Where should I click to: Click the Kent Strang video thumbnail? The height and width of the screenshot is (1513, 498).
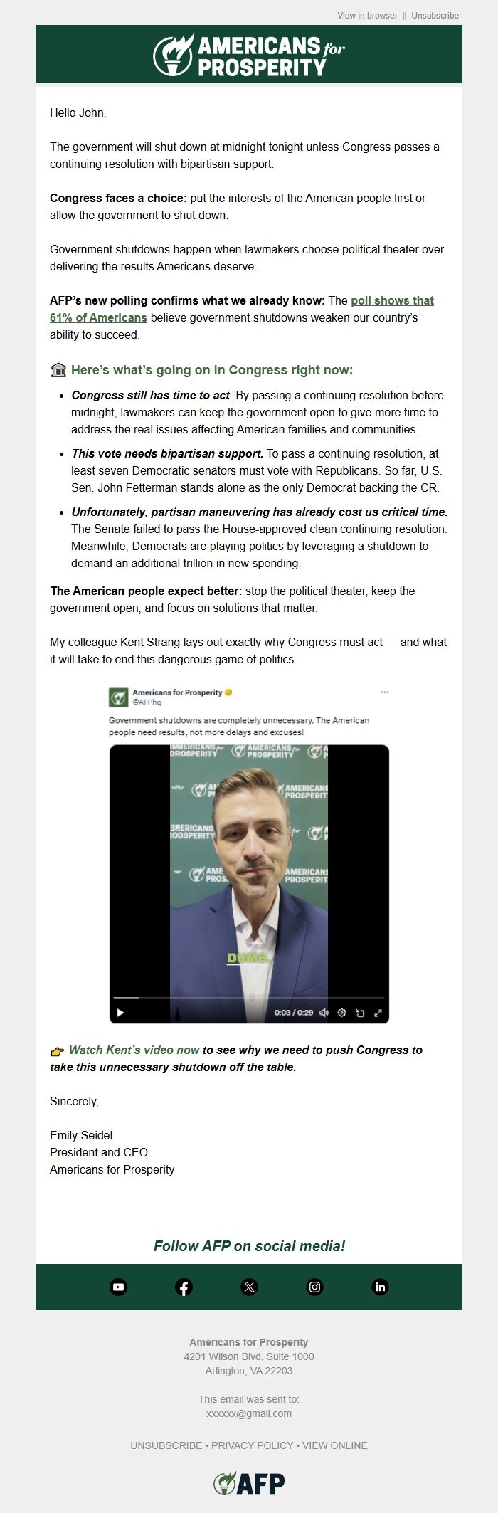tap(249, 884)
